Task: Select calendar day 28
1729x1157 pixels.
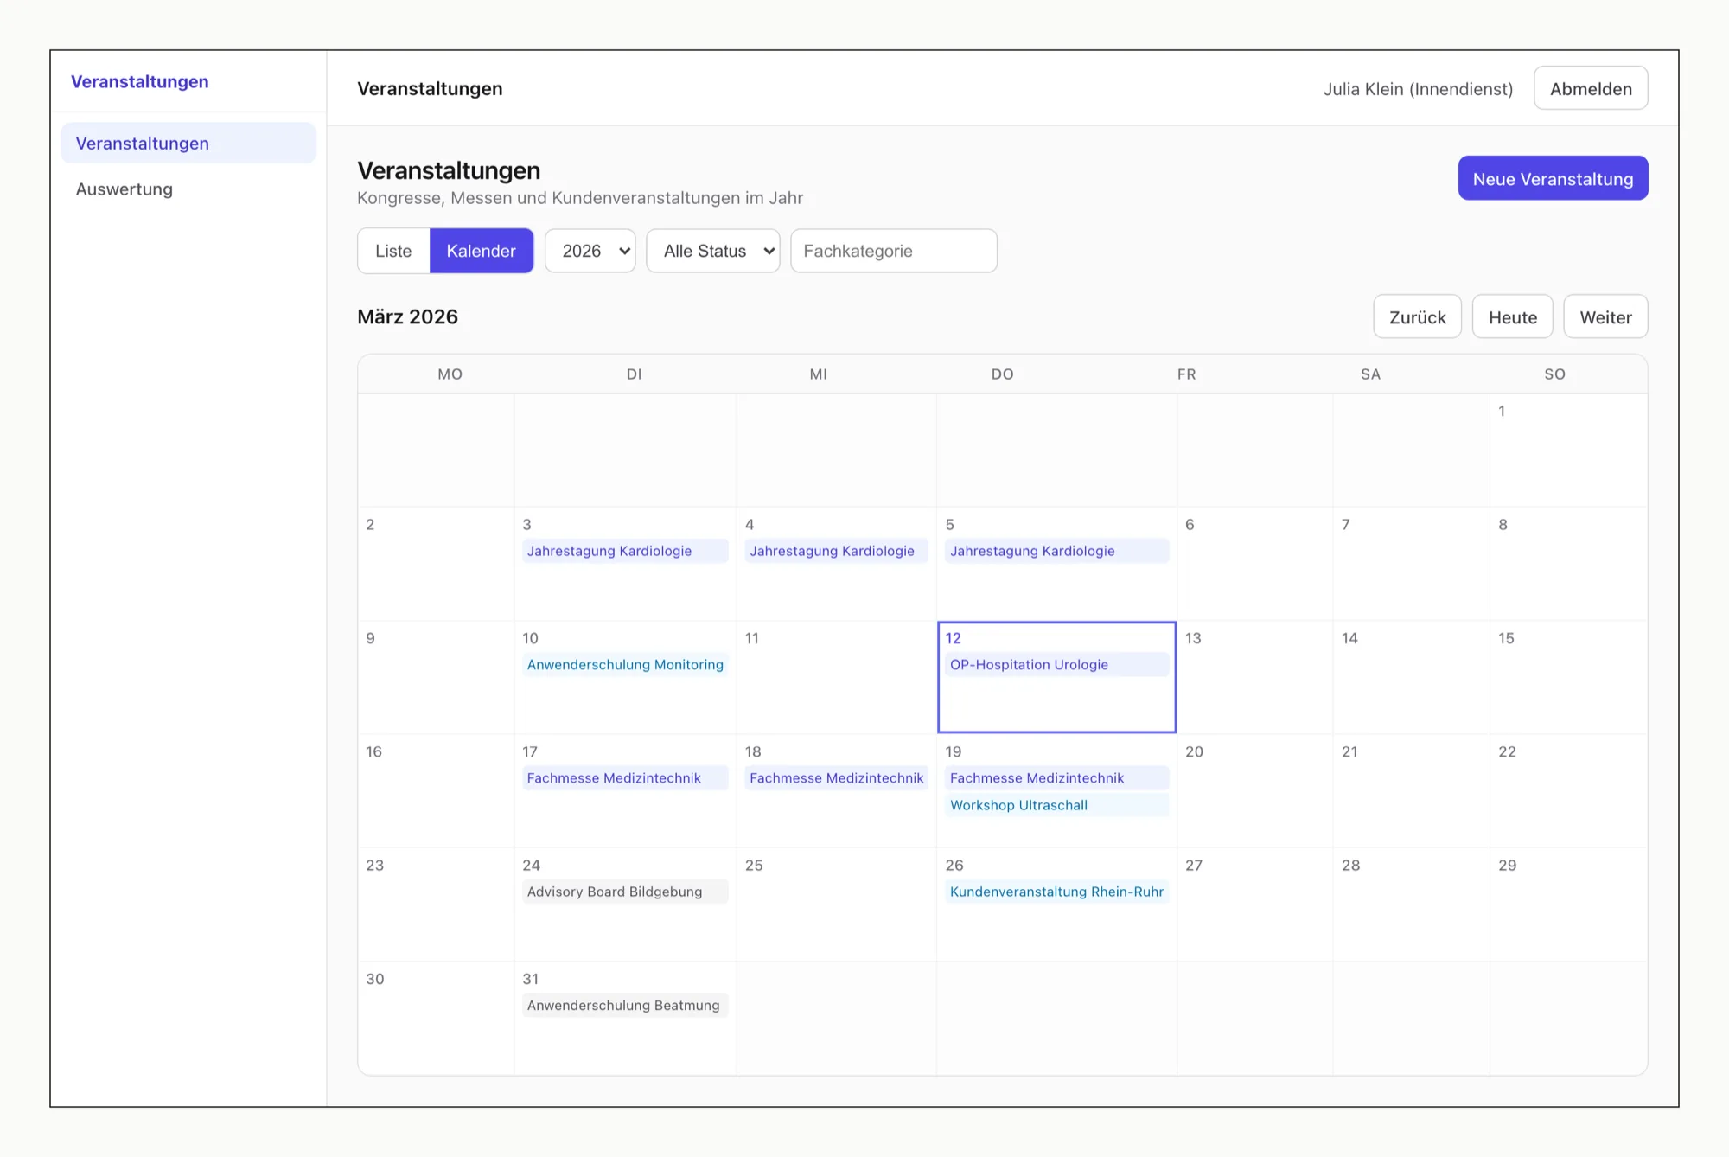Action: point(1411,904)
